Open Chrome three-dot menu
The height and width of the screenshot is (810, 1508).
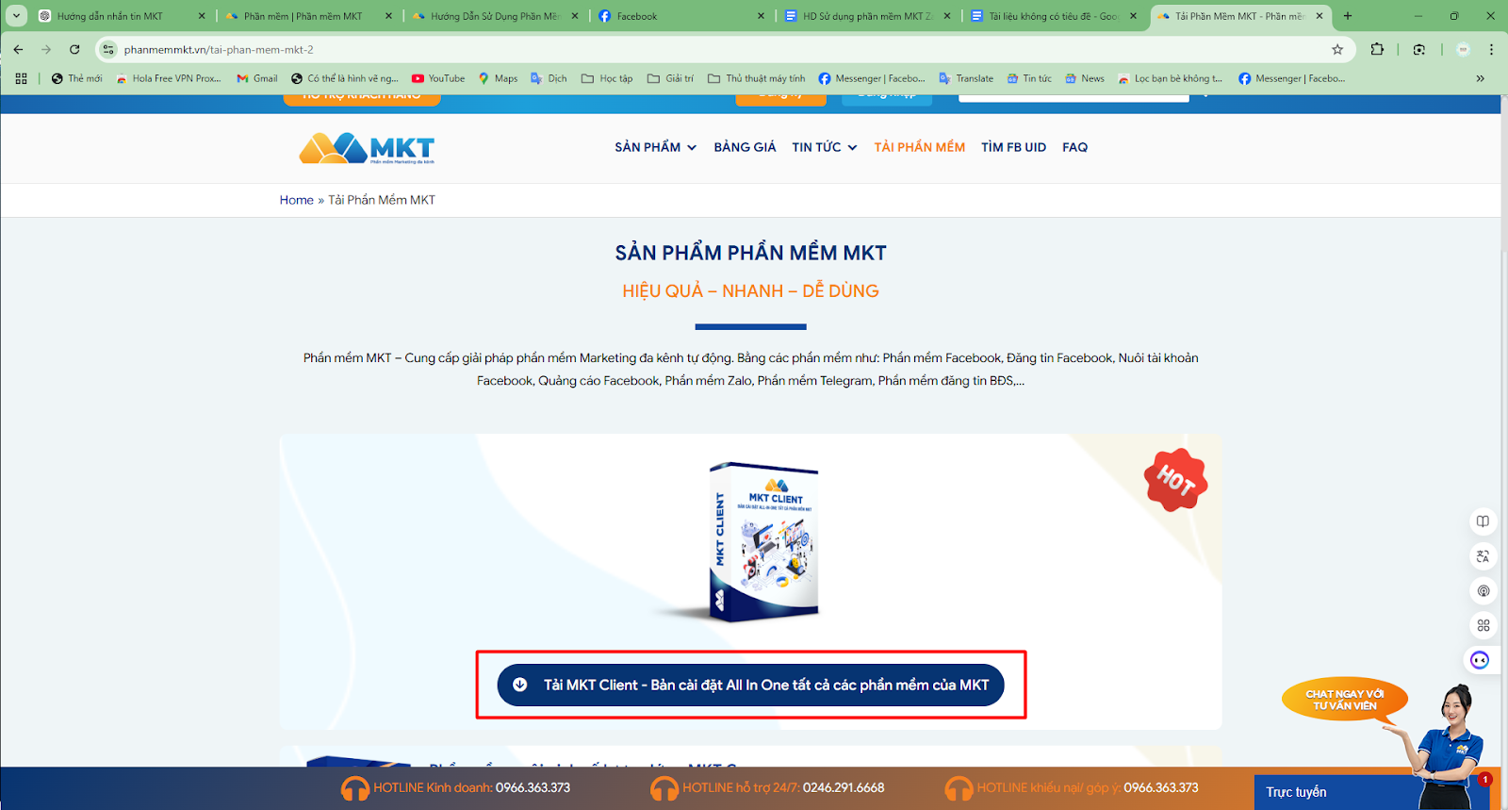1491,49
